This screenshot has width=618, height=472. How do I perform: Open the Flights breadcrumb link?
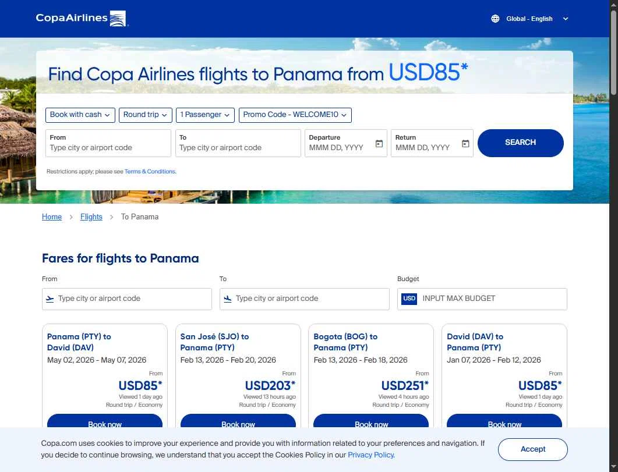point(91,217)
